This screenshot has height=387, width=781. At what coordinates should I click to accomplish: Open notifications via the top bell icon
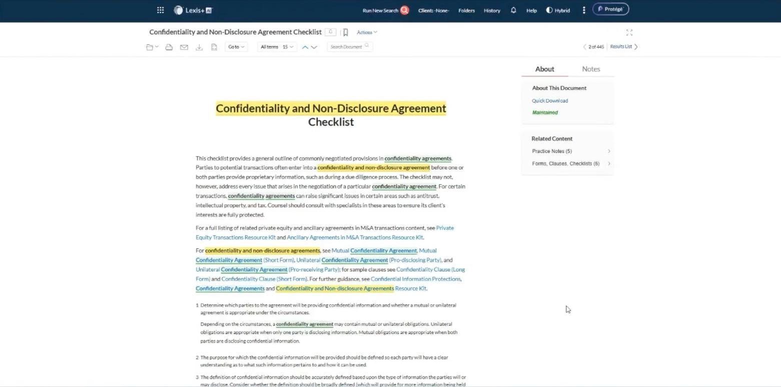[x=513, y=10]
